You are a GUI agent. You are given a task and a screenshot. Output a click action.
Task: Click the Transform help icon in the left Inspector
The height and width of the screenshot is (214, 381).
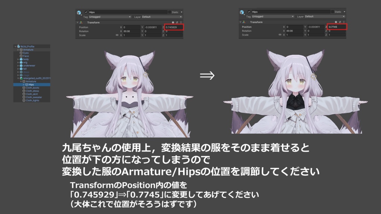[x=173, y=22]
